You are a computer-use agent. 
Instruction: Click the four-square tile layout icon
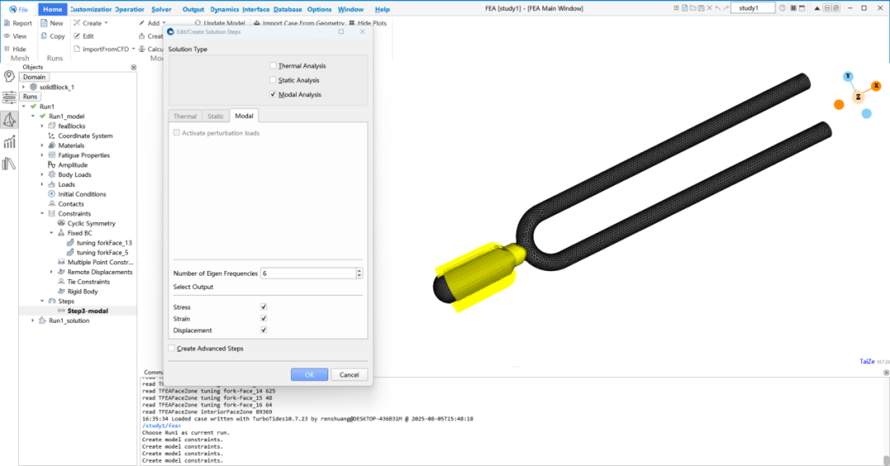(x=793, y=8)
